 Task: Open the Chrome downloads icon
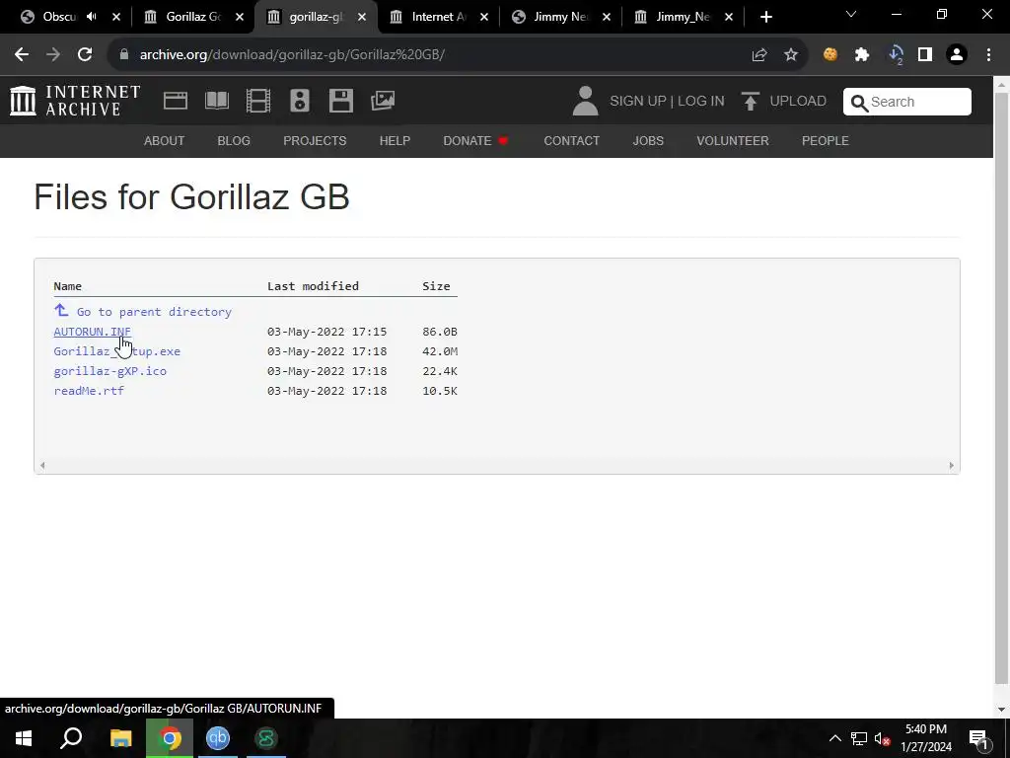pyautogui.click(x=895, y=55)
